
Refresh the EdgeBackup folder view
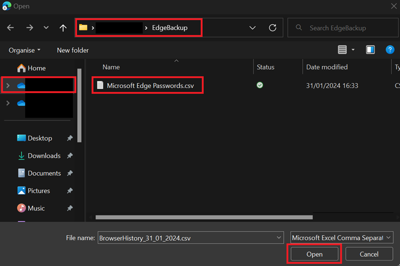272,28
